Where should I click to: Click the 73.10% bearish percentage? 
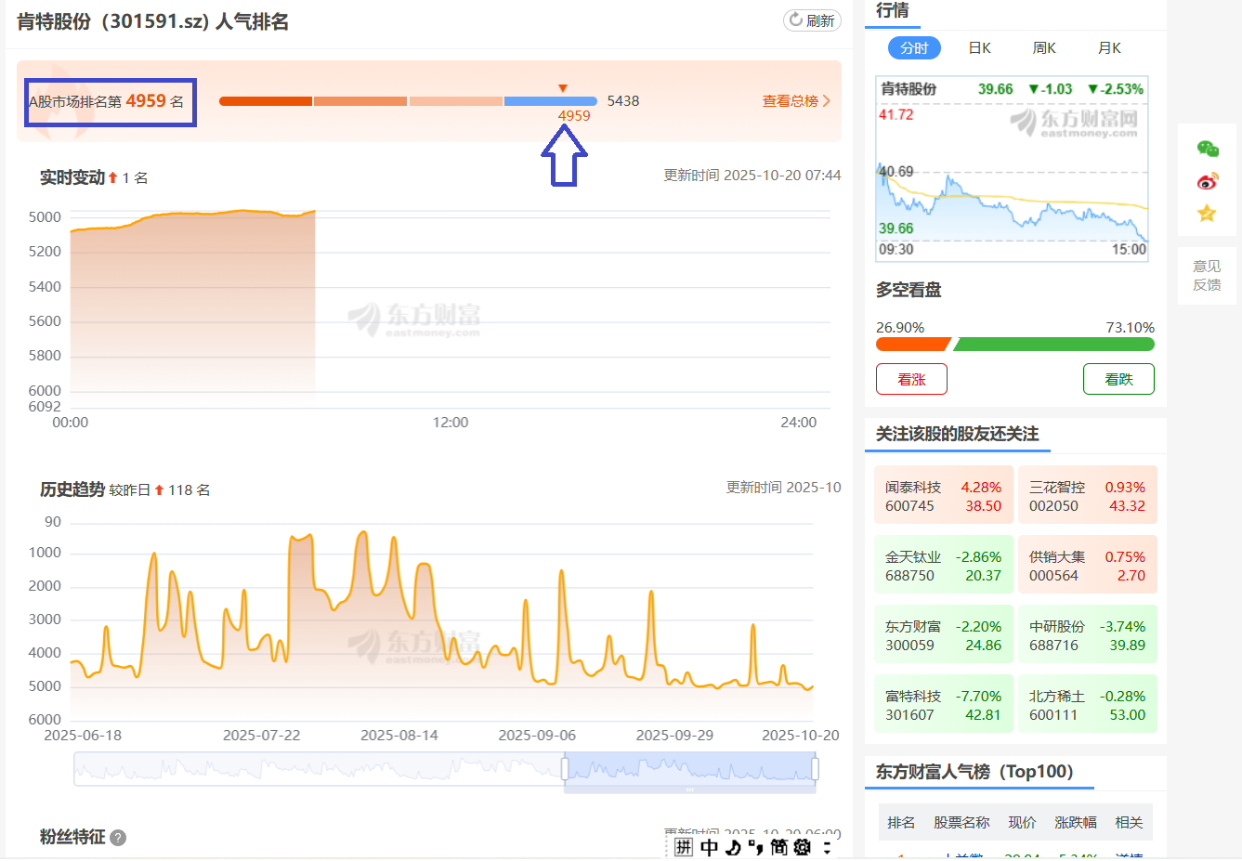tap(1130, 328)
